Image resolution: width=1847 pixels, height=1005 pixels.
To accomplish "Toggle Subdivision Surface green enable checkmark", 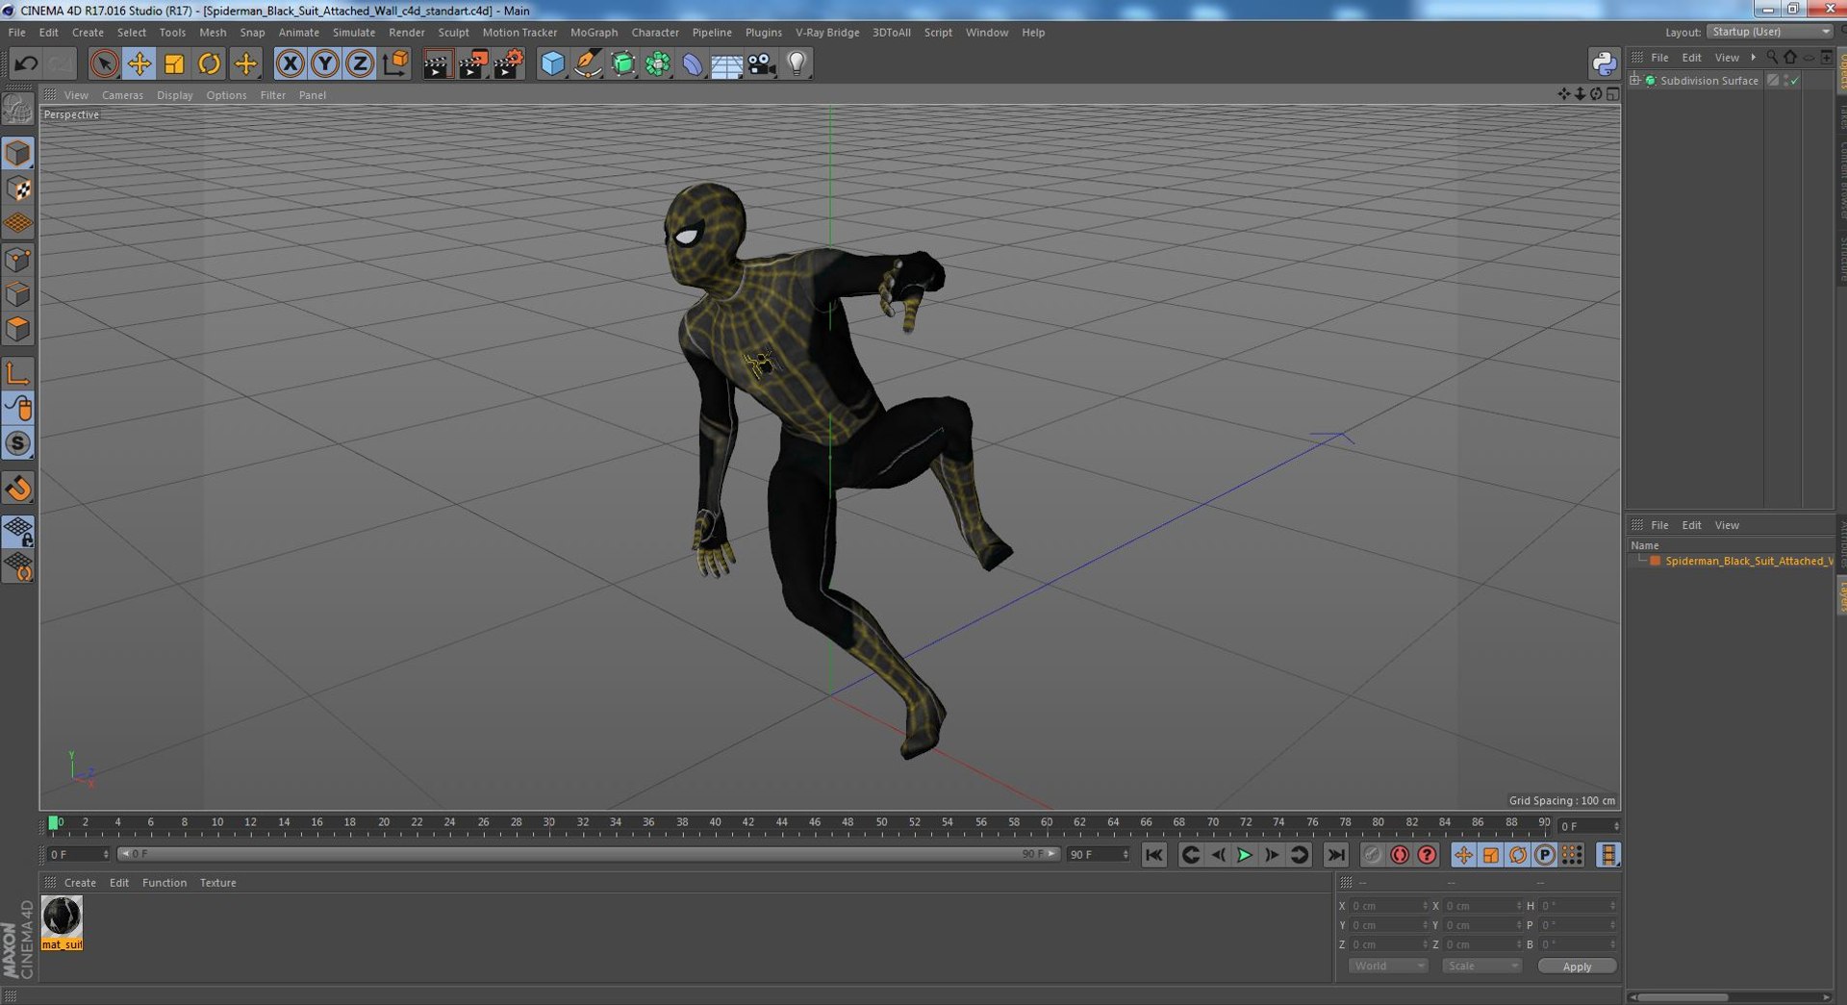I will (x=1795, y=81).
